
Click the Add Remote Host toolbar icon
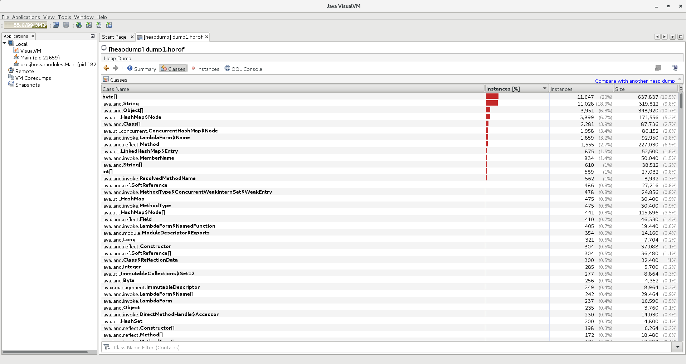pos(79,25)
